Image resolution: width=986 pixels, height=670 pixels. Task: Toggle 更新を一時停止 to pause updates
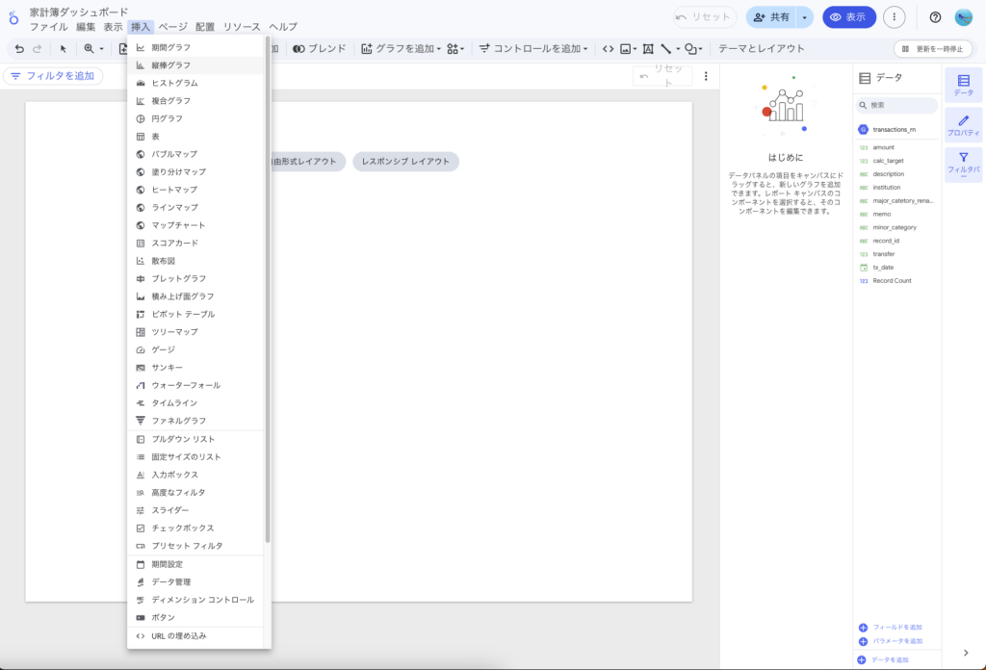click(x=932, y=48)
